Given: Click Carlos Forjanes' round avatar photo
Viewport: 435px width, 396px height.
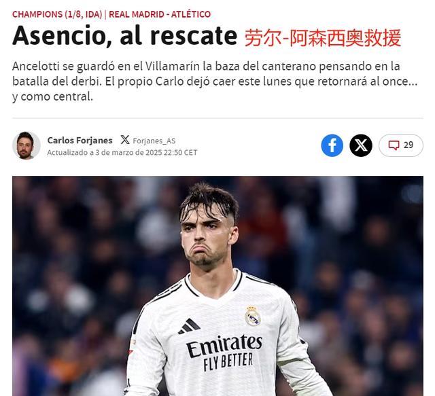Looking at the screenshot, I should [26, 145].
